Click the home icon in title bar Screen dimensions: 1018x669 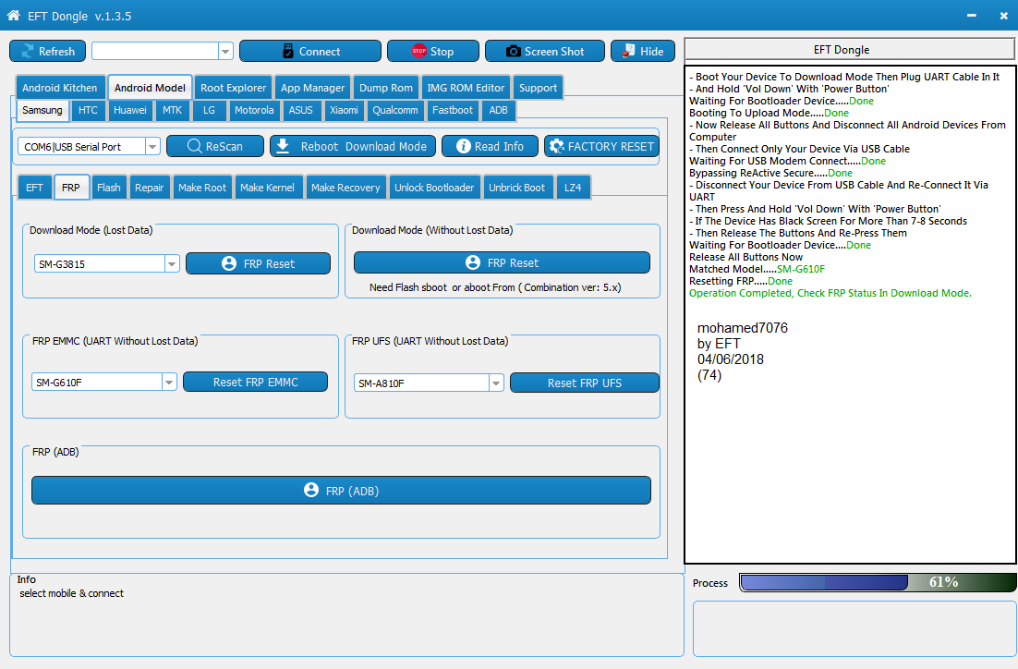(13, 15)
